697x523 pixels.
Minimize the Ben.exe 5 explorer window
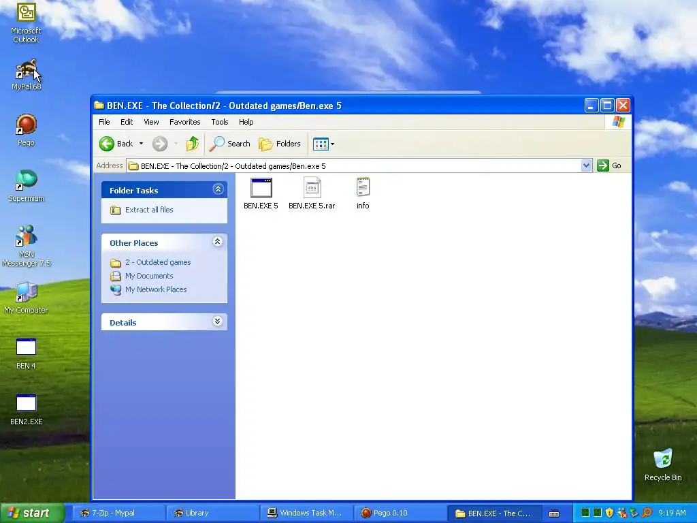click(591, 106)
